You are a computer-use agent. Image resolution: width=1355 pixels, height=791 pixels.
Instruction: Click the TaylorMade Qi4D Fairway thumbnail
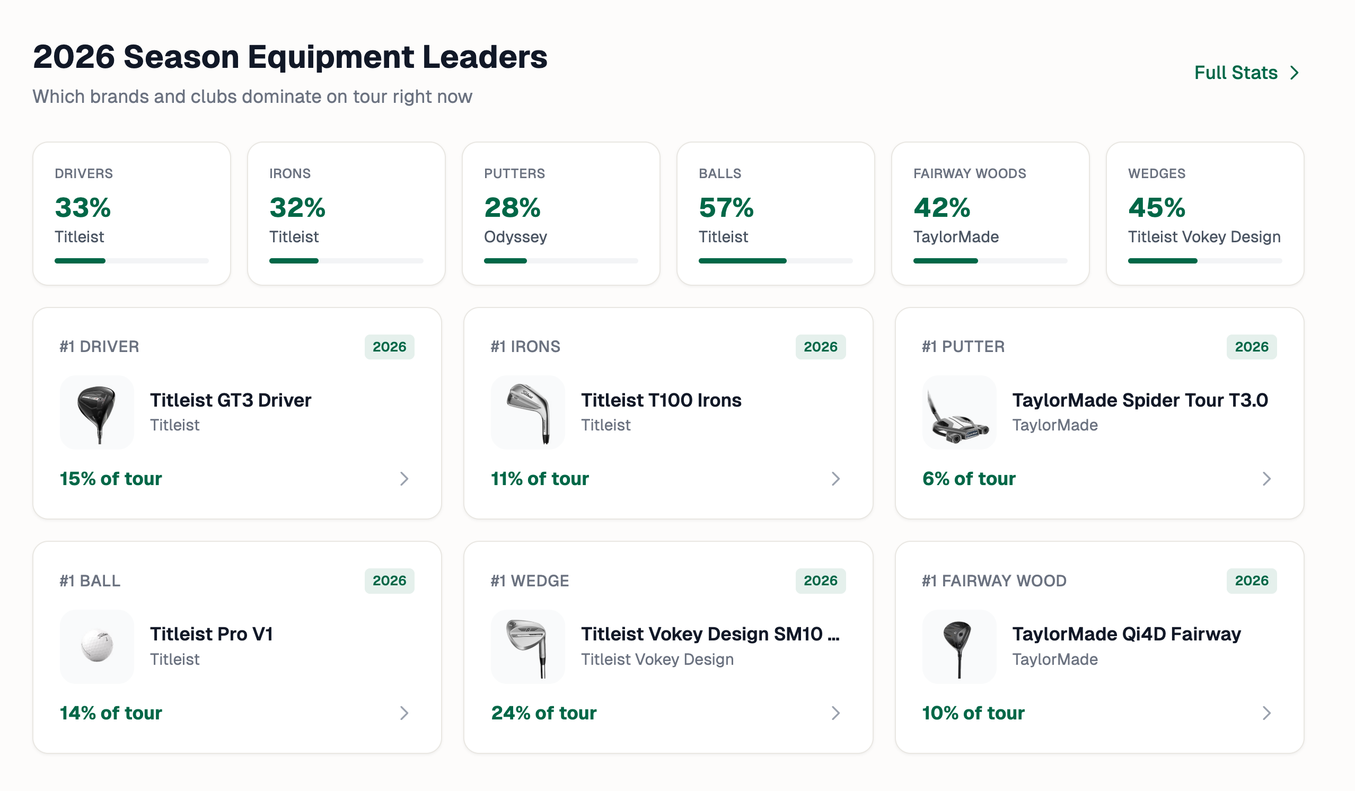pos(959,646)
